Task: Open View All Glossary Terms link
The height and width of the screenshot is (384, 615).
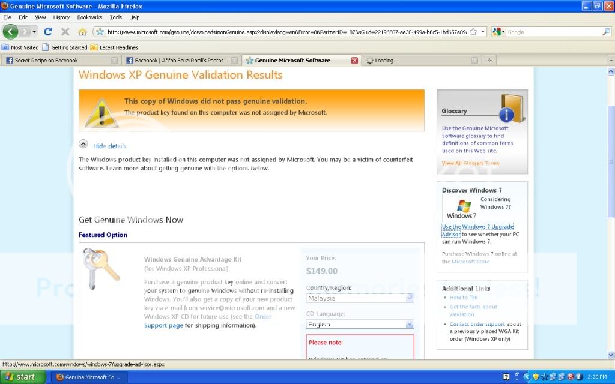Action: (470, 163)
